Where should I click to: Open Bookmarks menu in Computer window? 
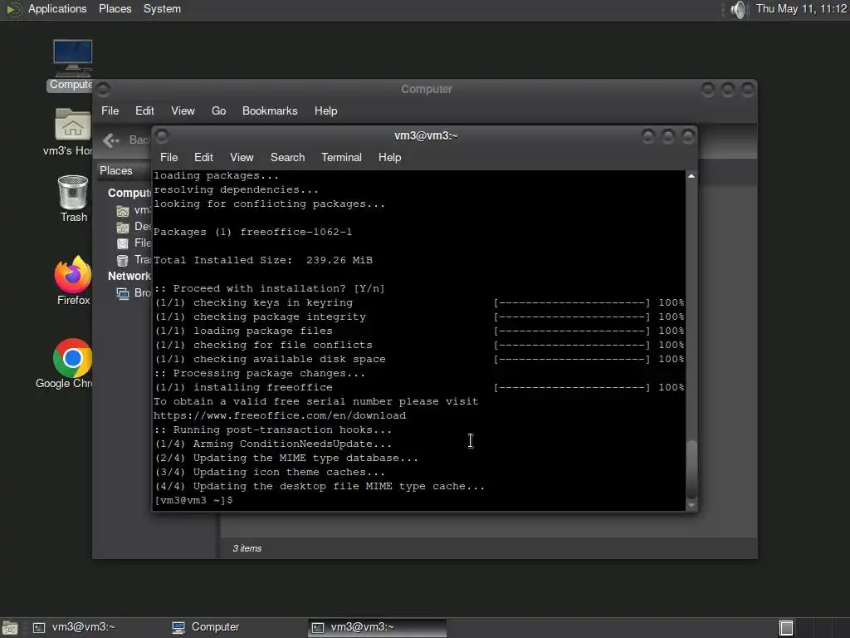tap(270, 110)
